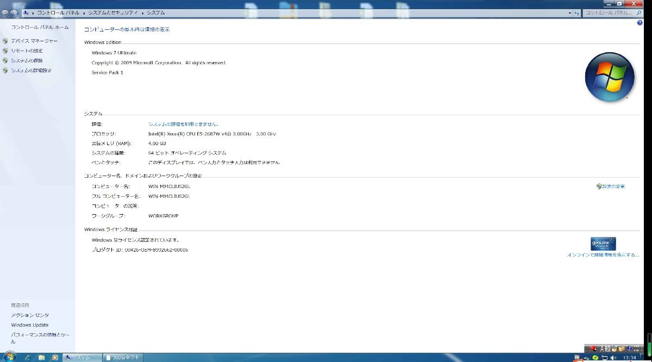
Task: Click the WORKGROUP value text
Action: click(163, 216)
